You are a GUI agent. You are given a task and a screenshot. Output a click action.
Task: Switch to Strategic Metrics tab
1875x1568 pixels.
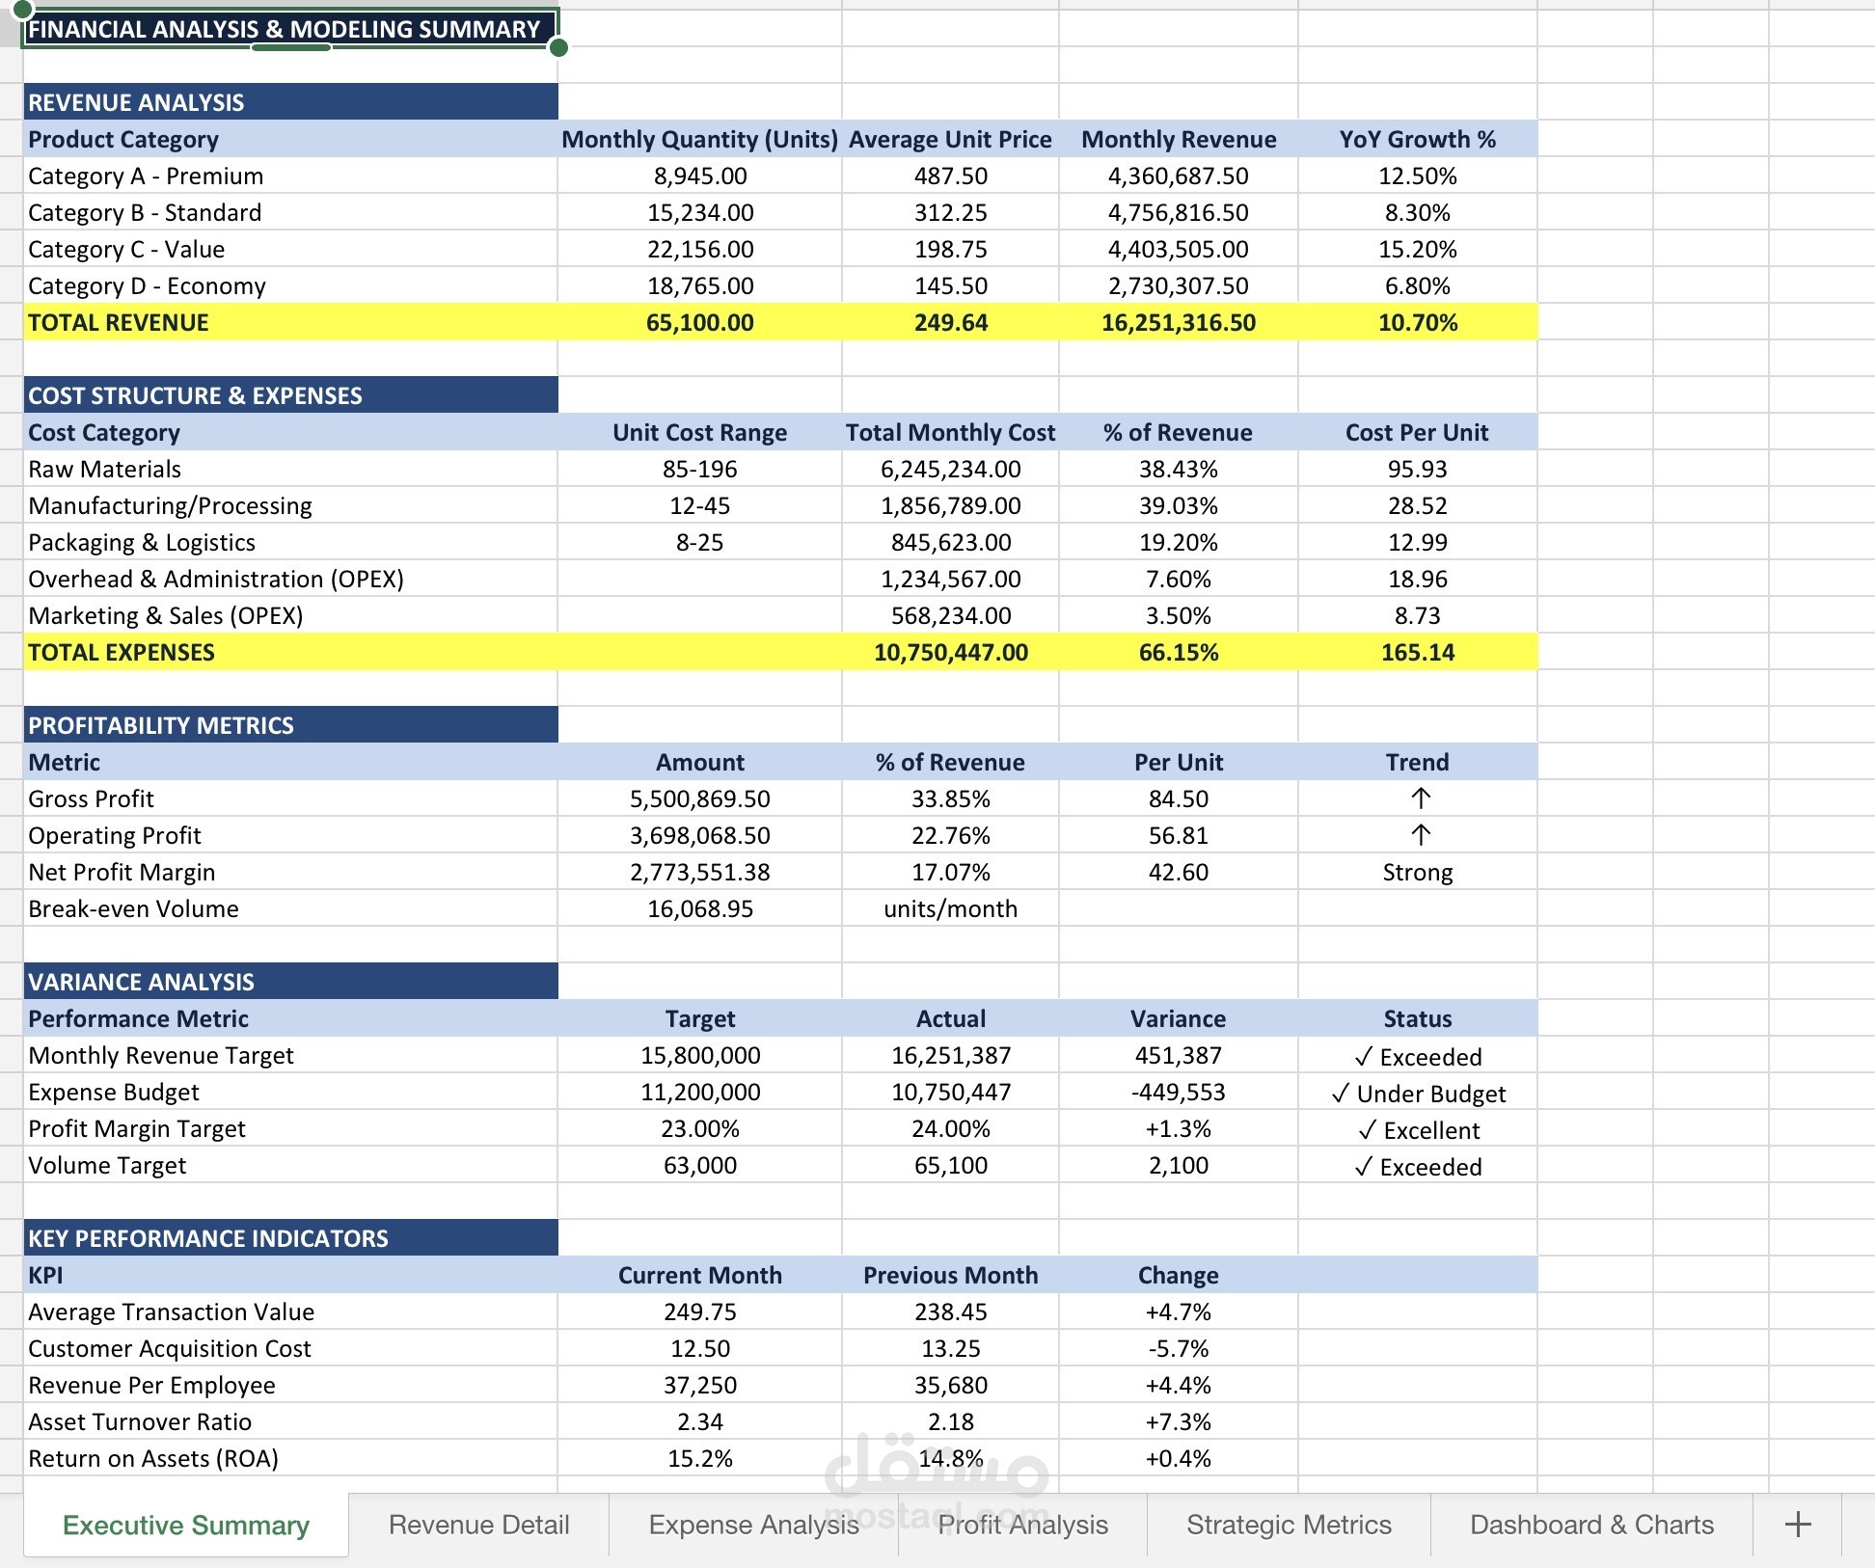pyautogui.click(x=1289, y=1525)
